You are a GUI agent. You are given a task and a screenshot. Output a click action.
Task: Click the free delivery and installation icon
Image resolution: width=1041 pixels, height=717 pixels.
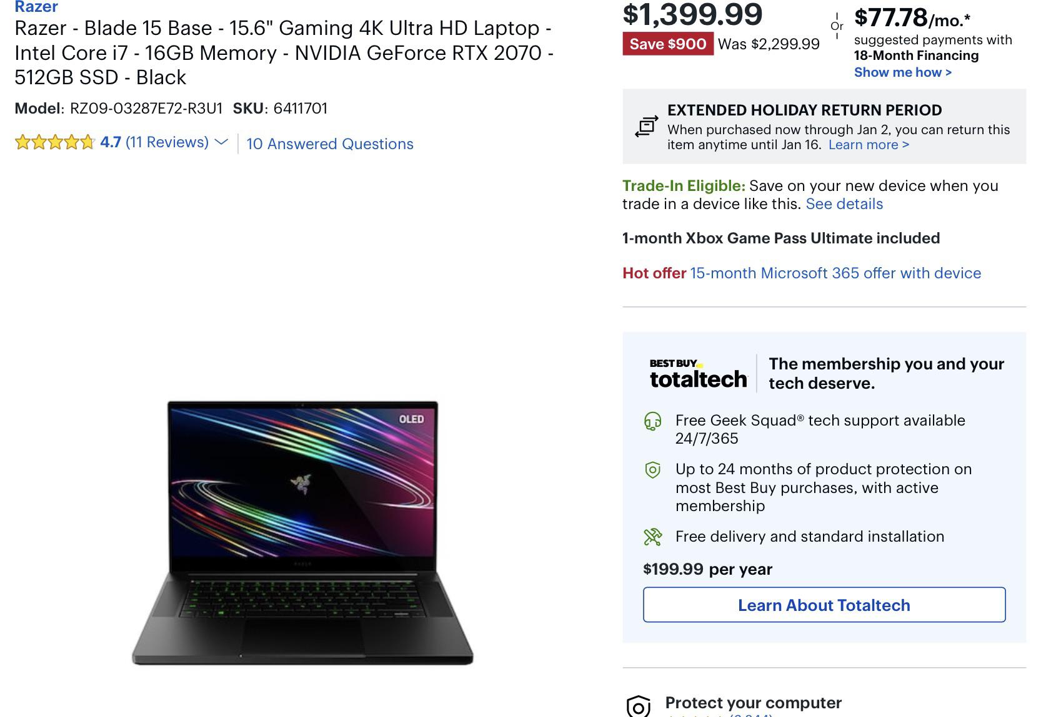(652, 535)
